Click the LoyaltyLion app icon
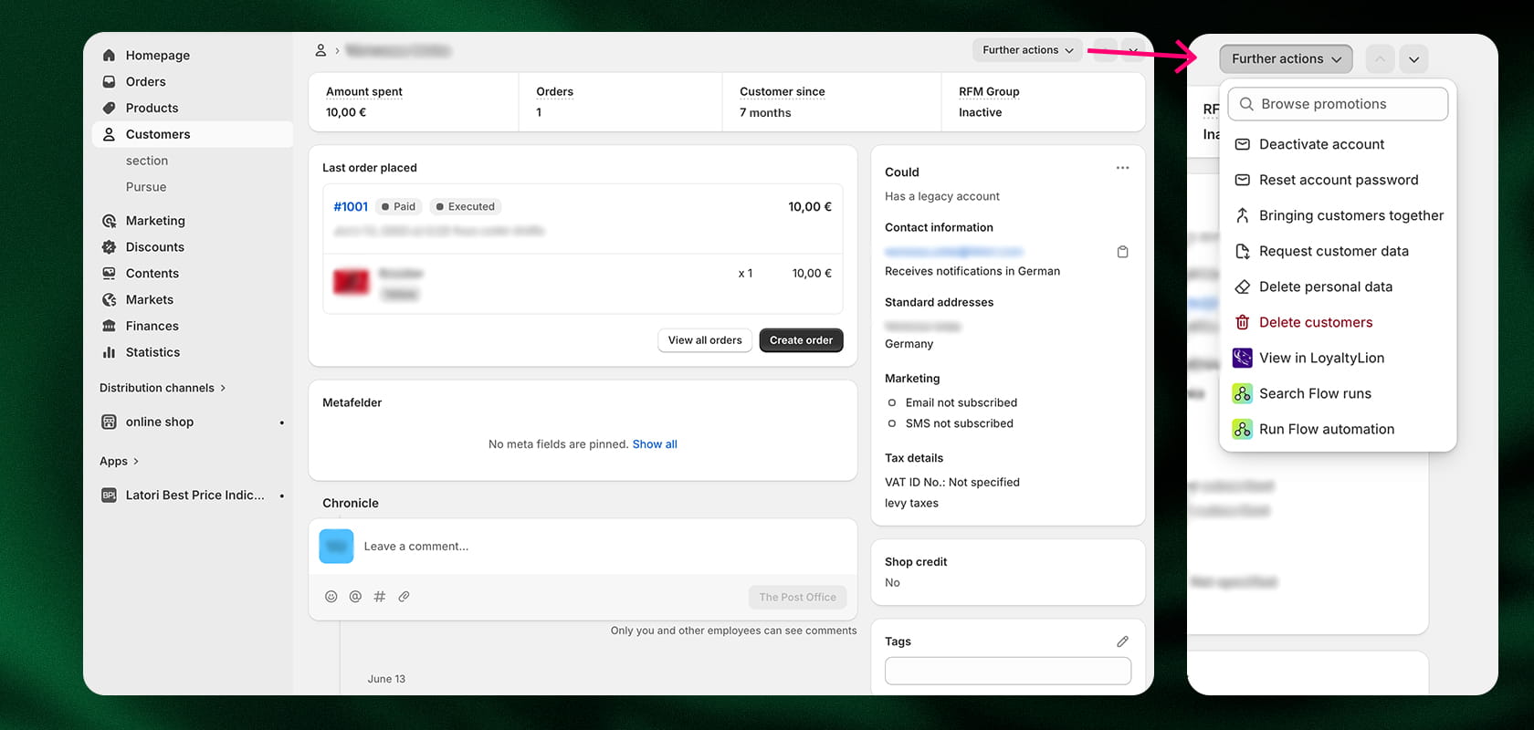The width and height of the screenshot is (1534, 730). pos(1242,358)
